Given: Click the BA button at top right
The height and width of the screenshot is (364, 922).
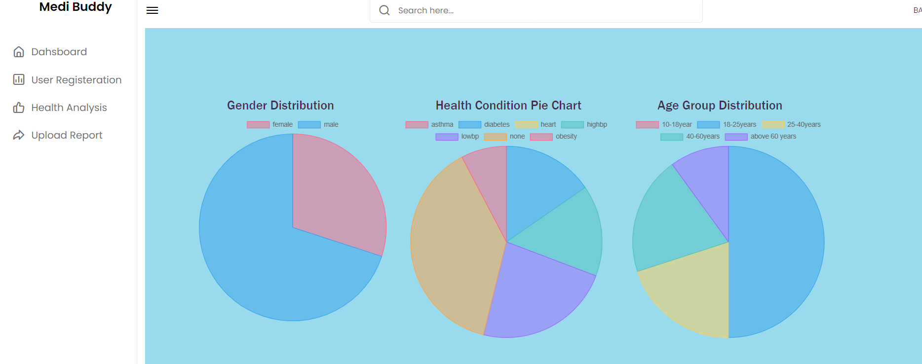Looking at the screenshot, I should (918, 9).
